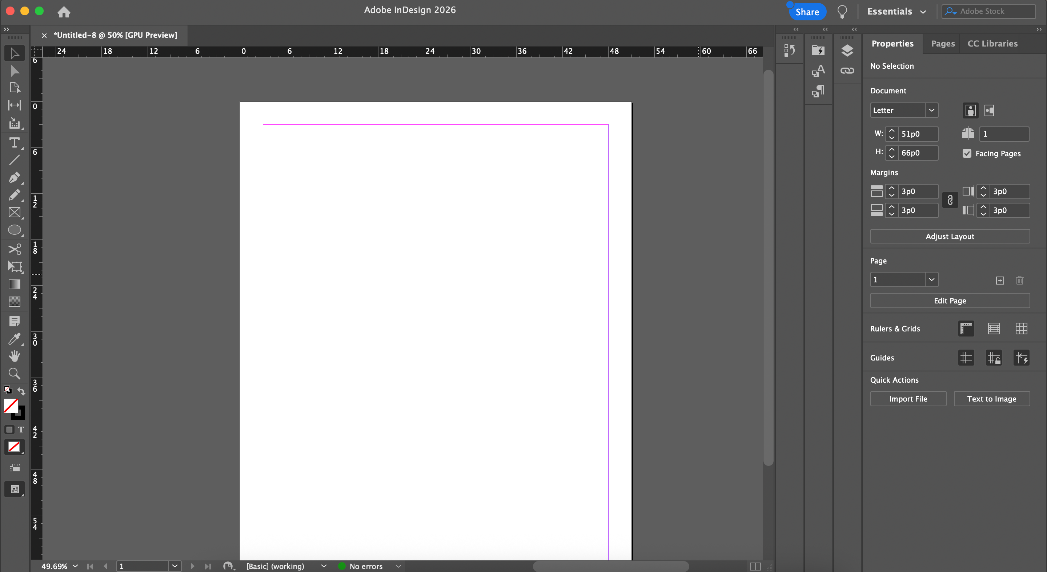The image size is (1047, 572).
Task: Select the Type tool
Action: coord(14,142)
